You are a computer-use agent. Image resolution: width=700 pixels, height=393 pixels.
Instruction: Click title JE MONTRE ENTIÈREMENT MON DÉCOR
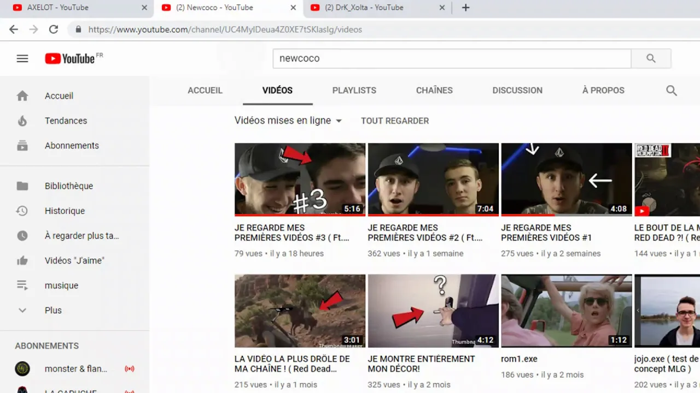(x=421, y=364)
